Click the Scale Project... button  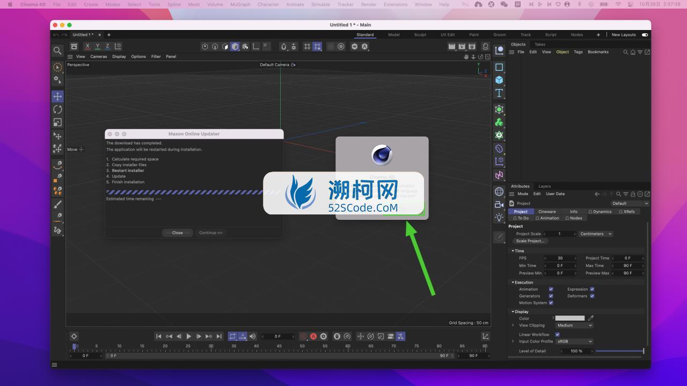tap(530, 241)
